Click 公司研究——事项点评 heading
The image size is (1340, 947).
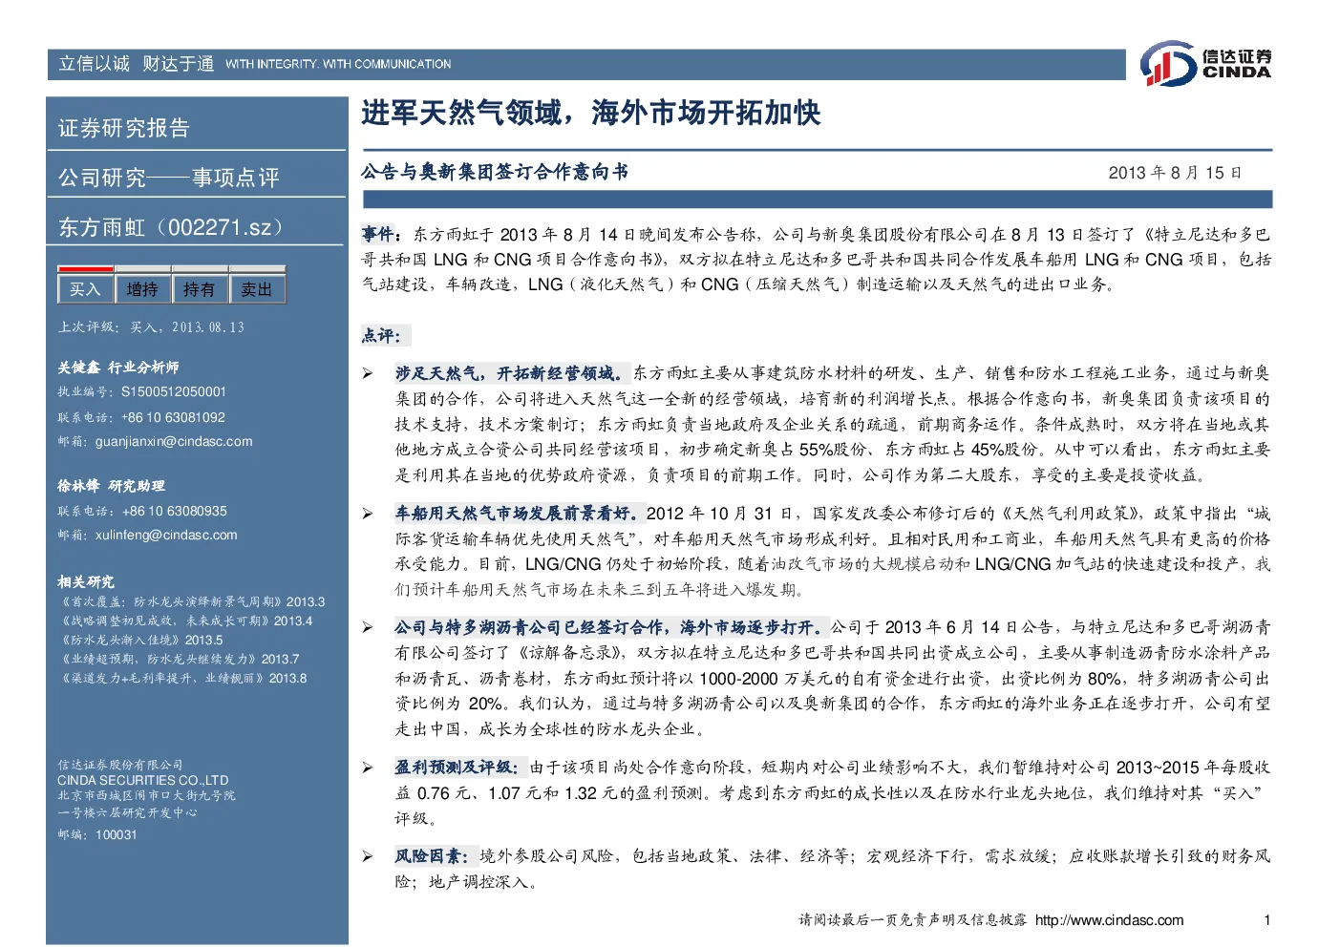click(169, 178)
